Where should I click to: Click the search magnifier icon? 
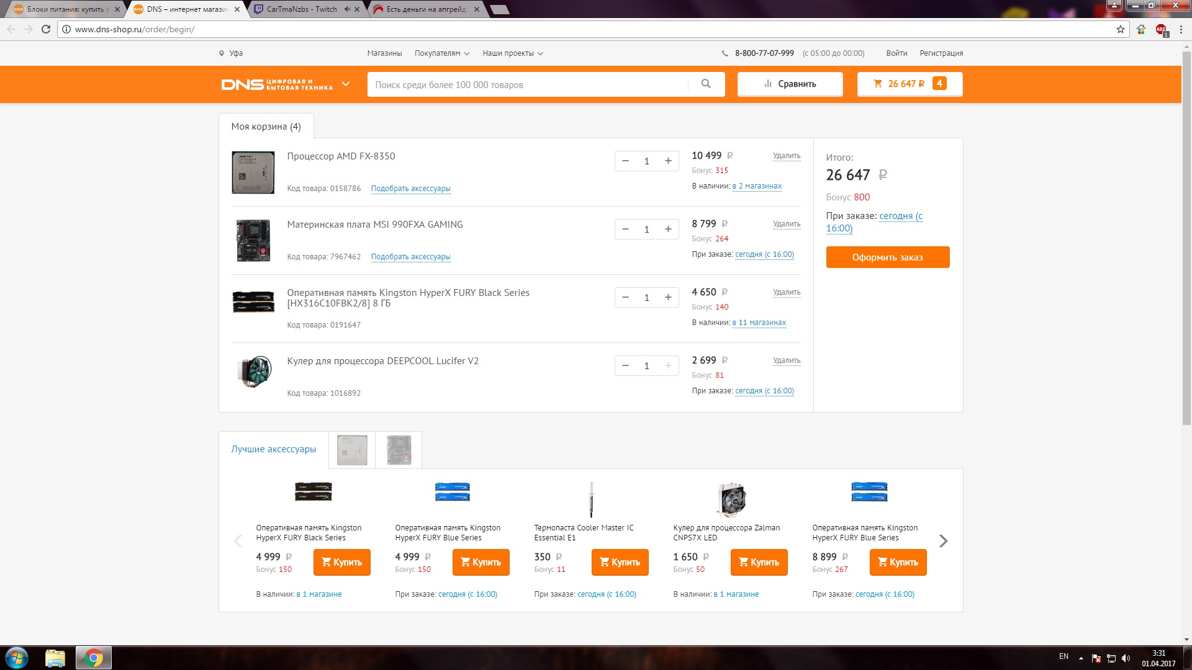tap(706, 84)
